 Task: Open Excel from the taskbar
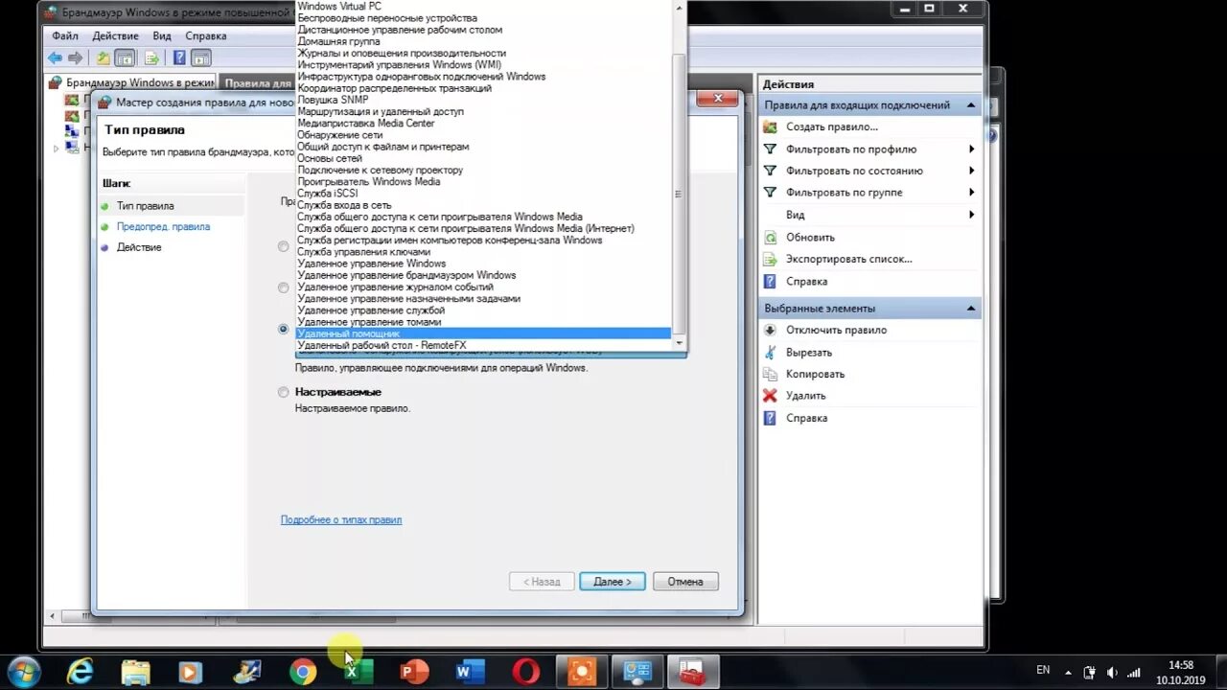[358, 671]
